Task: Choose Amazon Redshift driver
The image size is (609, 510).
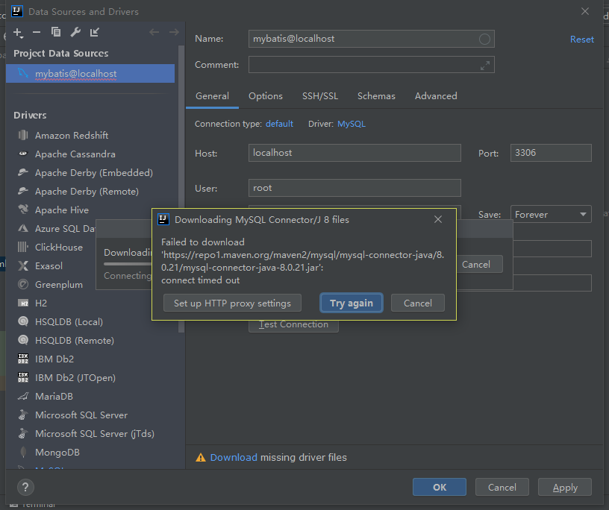Action: 72,136
